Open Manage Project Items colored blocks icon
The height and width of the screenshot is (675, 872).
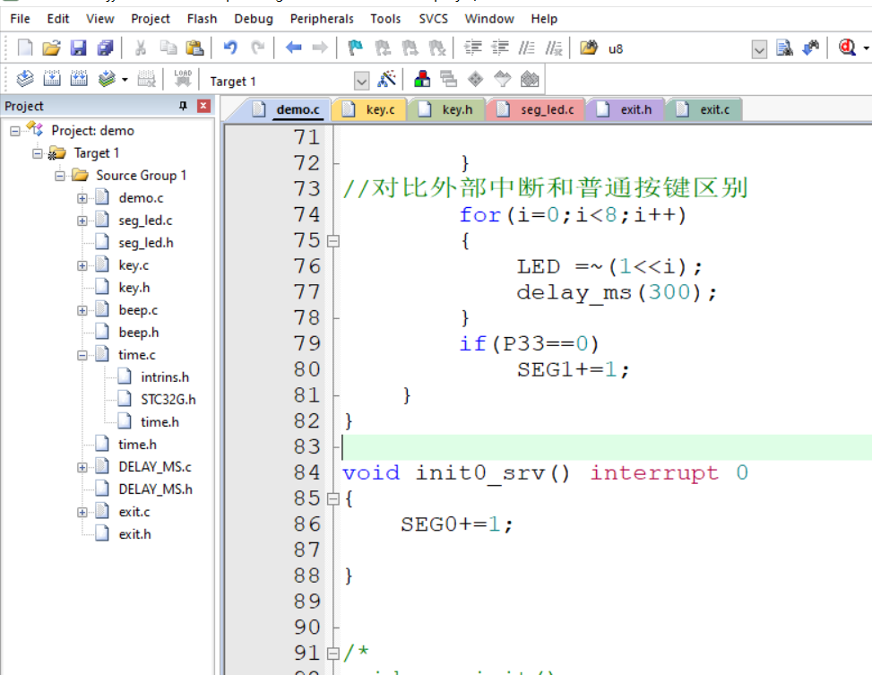pos(422,79)
